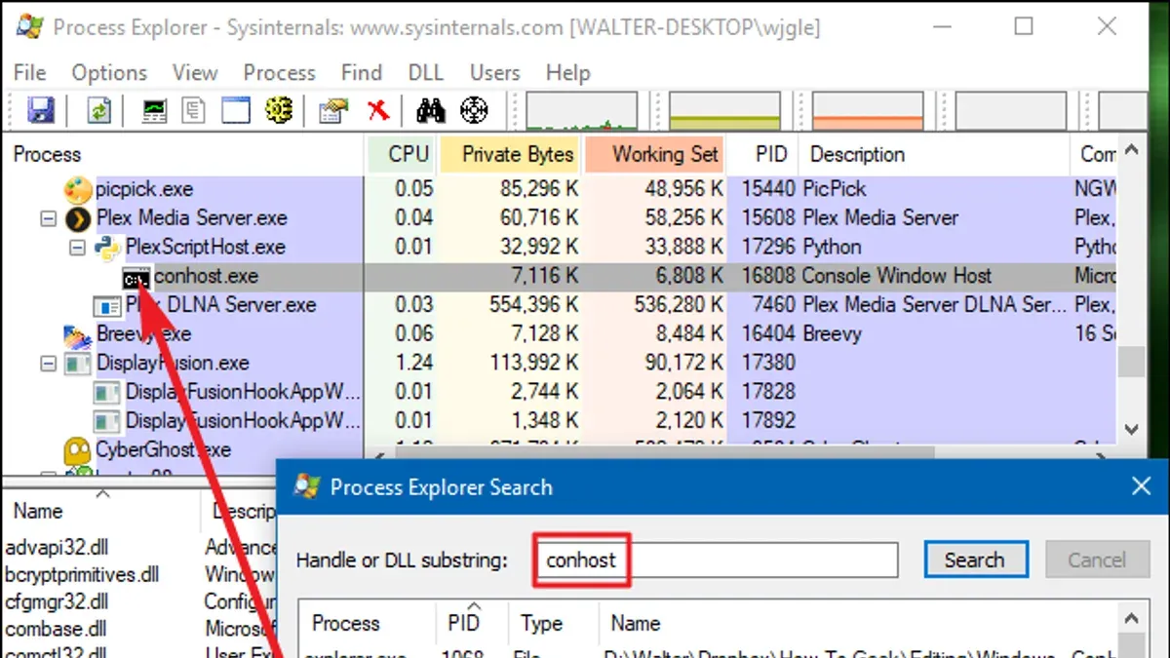The height and width of the screenshot is (658, 1170).
Task: Open the Users menu
Action: [495, 73]
